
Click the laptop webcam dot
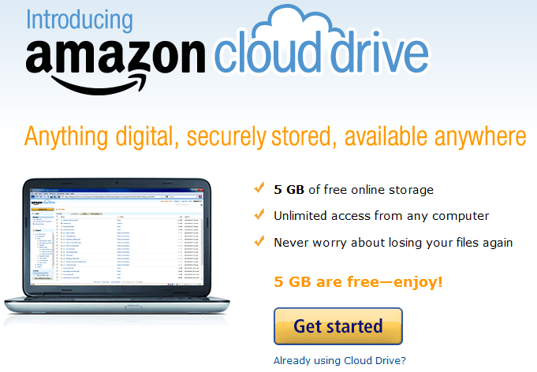click(x=117, y=182)
